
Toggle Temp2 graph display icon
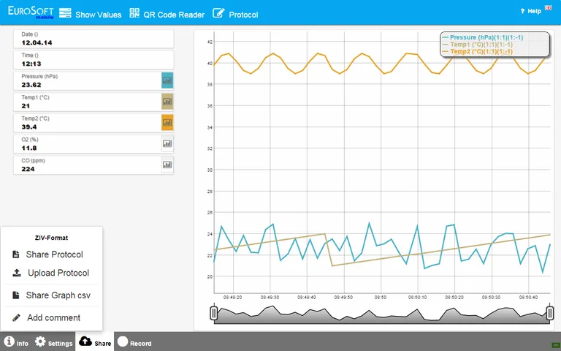tap(167, 123)
